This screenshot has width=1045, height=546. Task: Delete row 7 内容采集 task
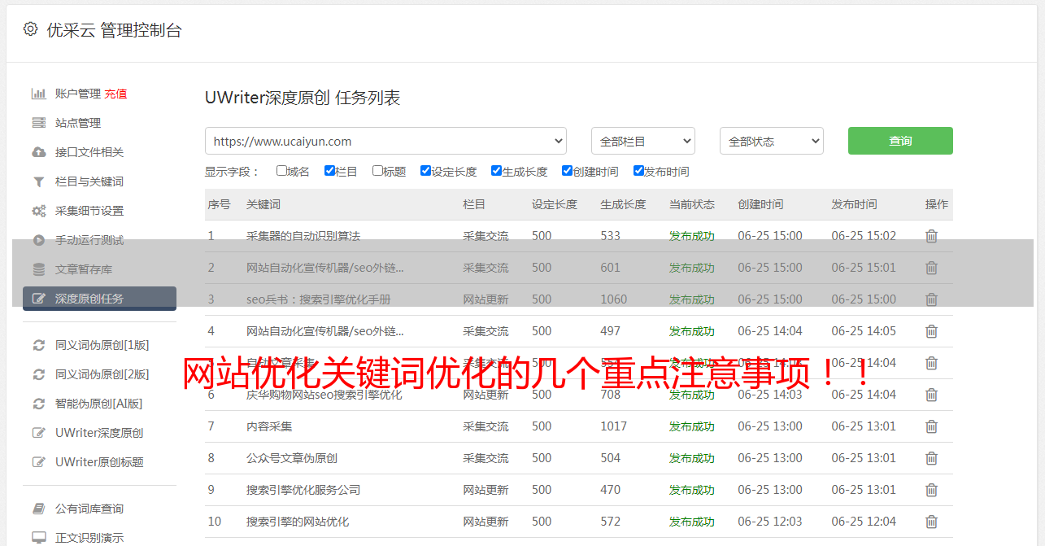[931, 426]
